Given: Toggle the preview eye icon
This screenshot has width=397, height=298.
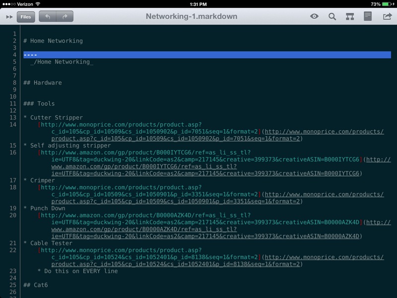Looking at the screenshot, I should [314, 16].
